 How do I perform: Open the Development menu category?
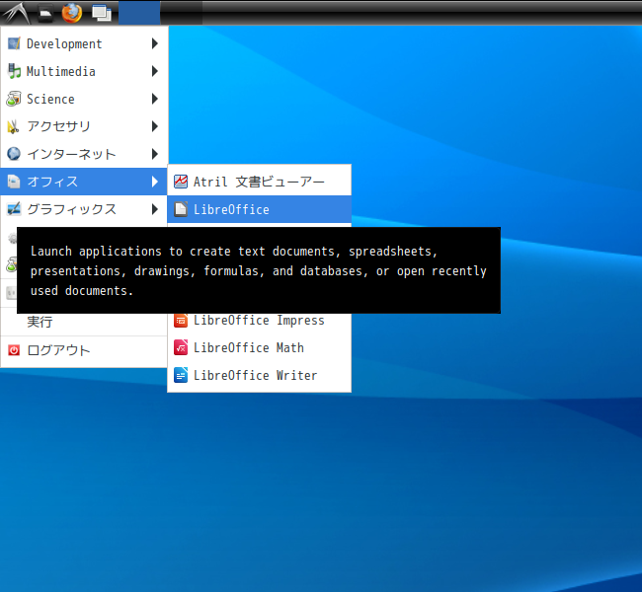point(84,43)
